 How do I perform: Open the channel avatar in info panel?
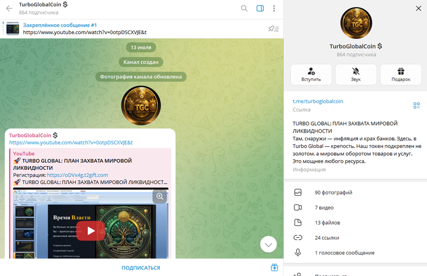[x=356, y=23]
